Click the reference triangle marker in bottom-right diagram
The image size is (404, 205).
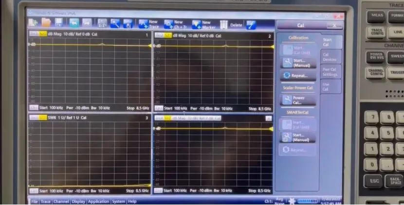click(271, 129)
